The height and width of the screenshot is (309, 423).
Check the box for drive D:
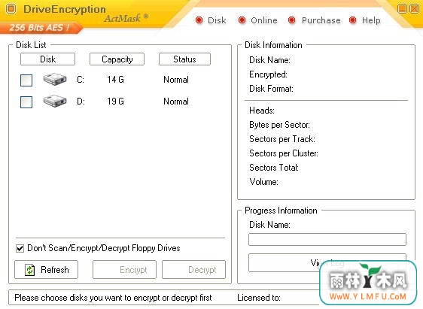[x=26, y=101]
